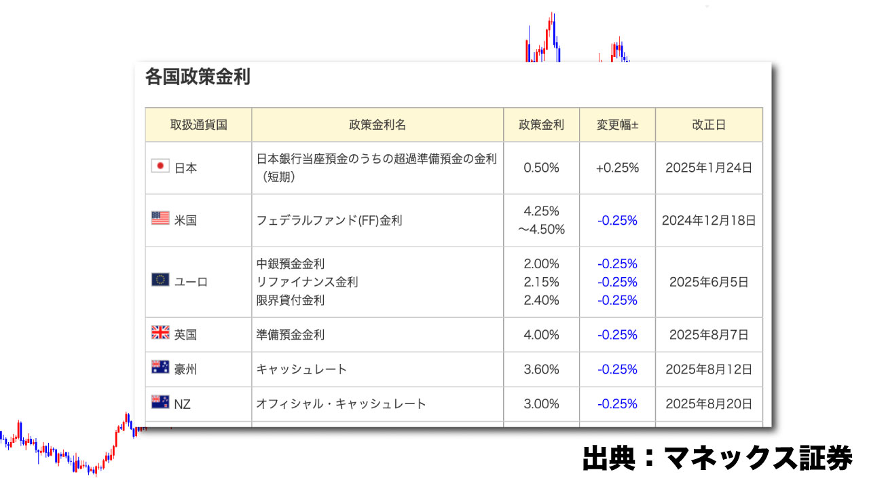Click the Euro flag icon

[160, 279]
